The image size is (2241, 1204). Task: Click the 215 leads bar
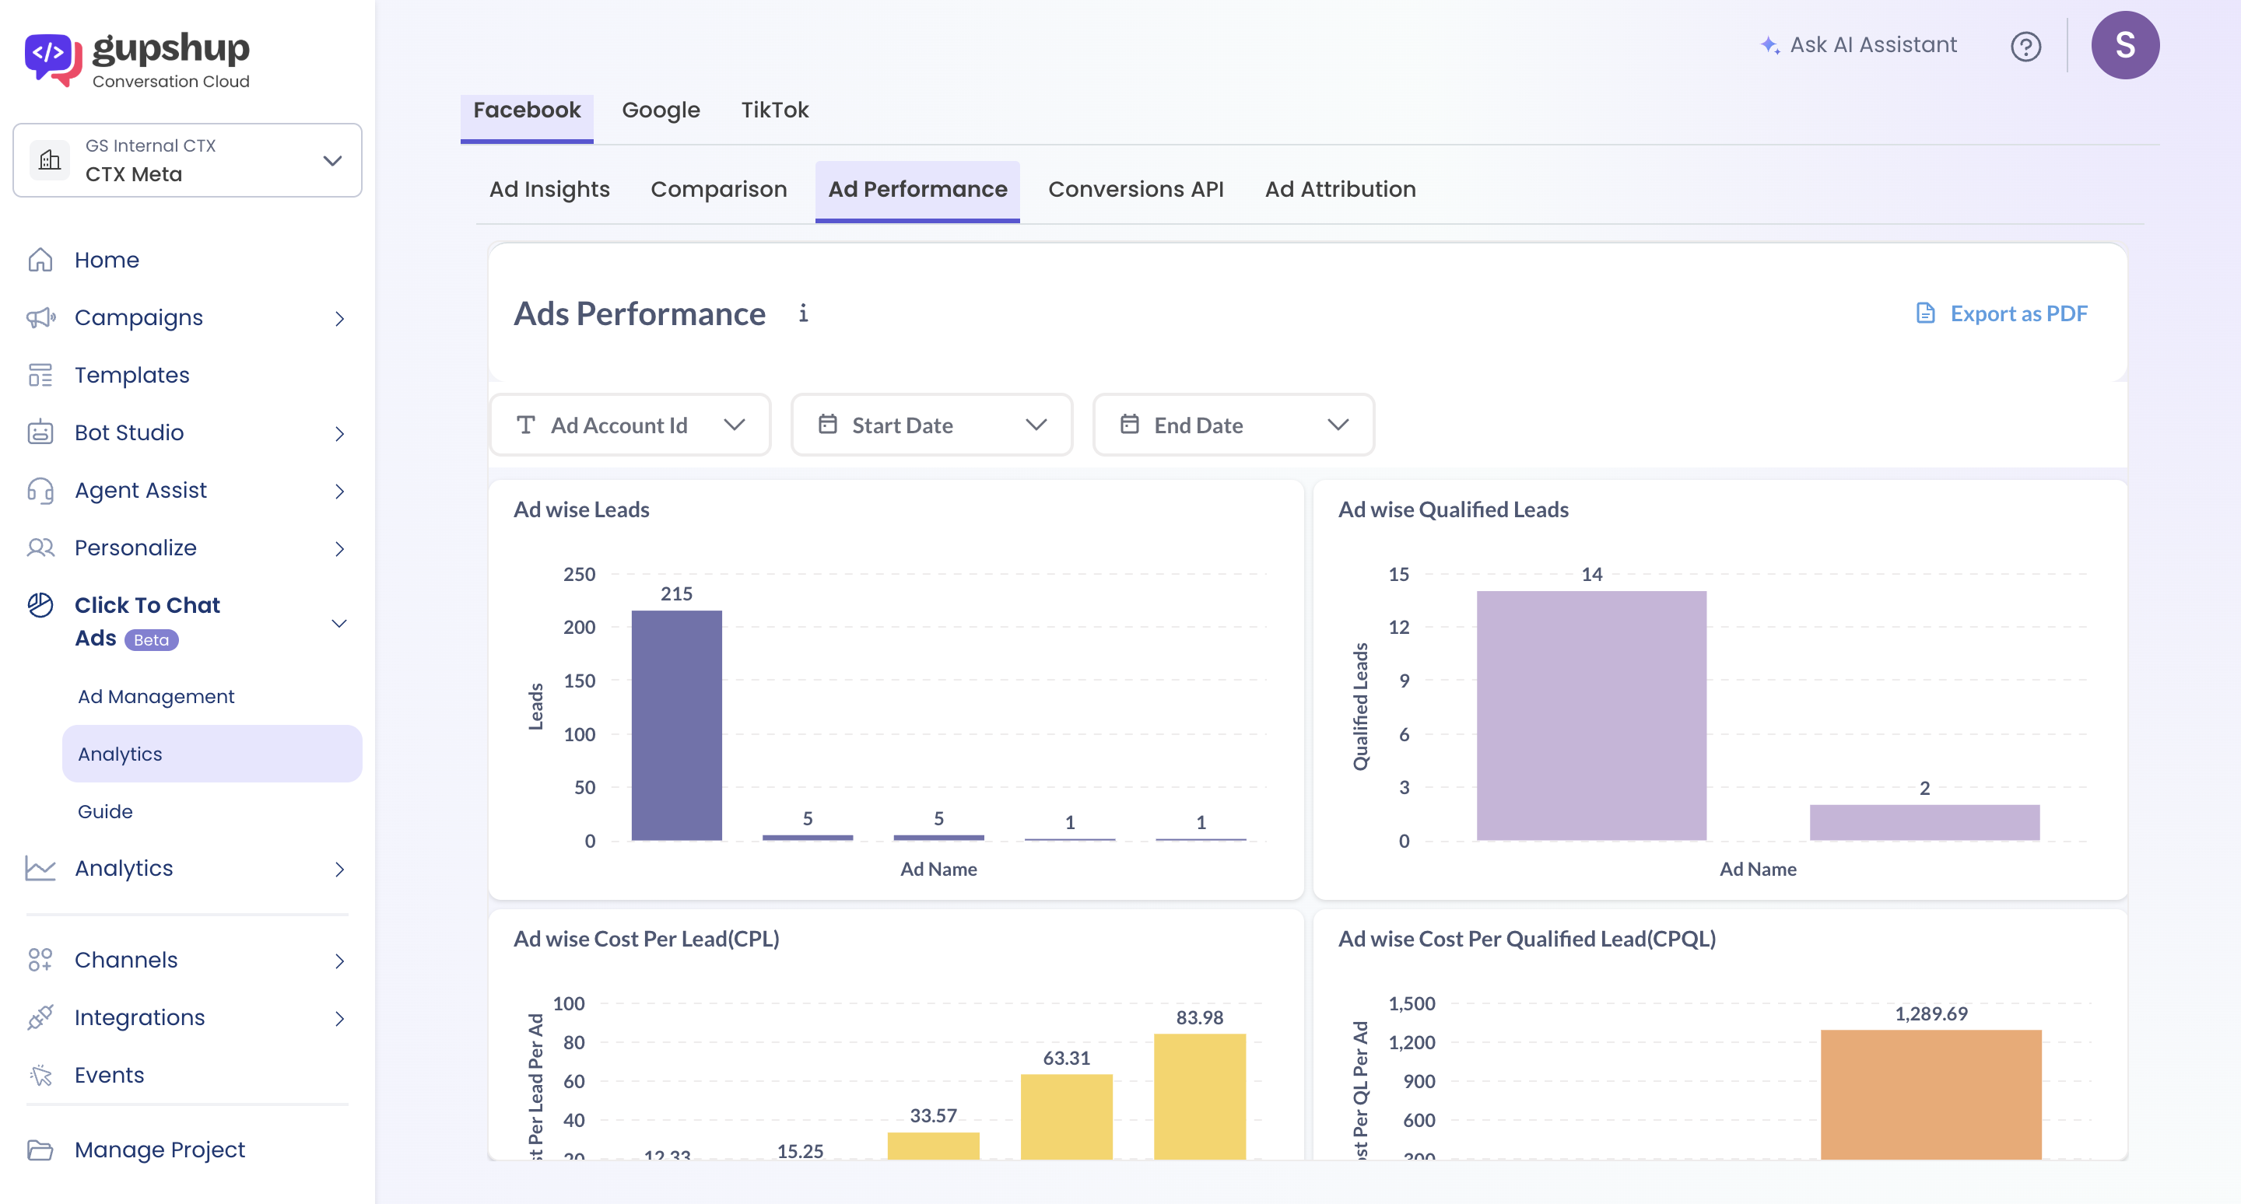676,725
